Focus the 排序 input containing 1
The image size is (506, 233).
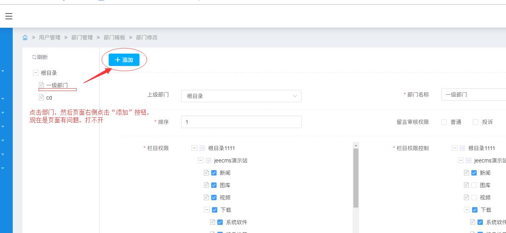(241, 122)
